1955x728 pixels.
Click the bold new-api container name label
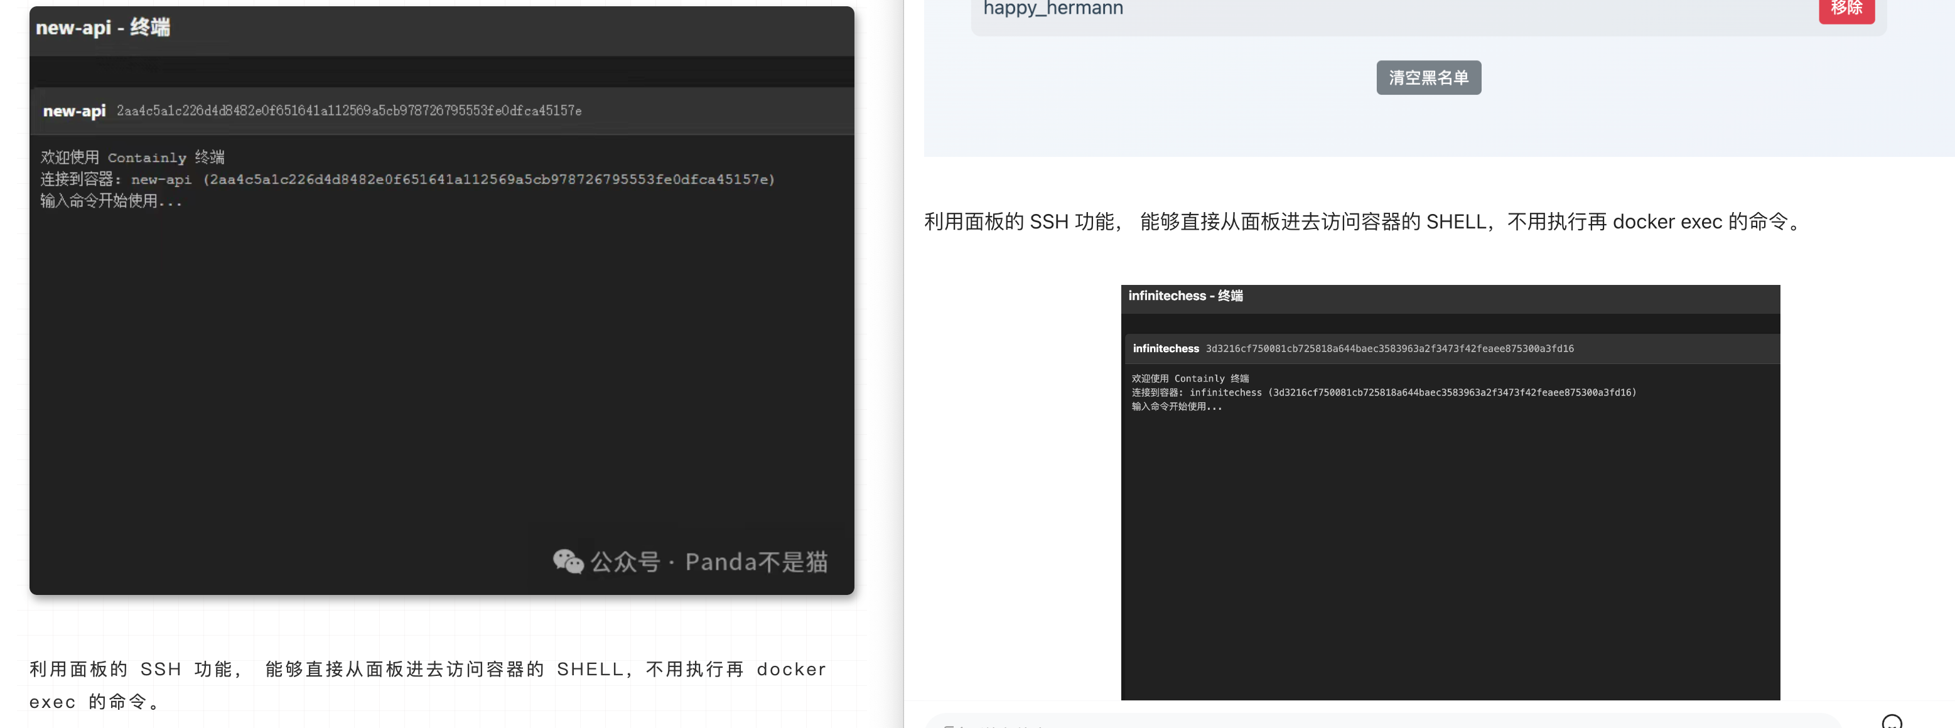click(74, 110)
